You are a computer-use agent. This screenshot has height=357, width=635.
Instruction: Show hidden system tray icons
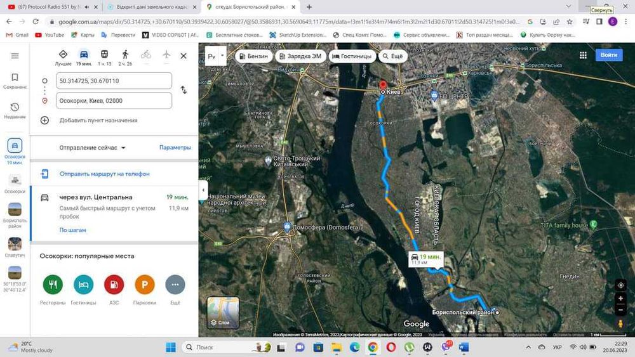click(x=528, y=347)
